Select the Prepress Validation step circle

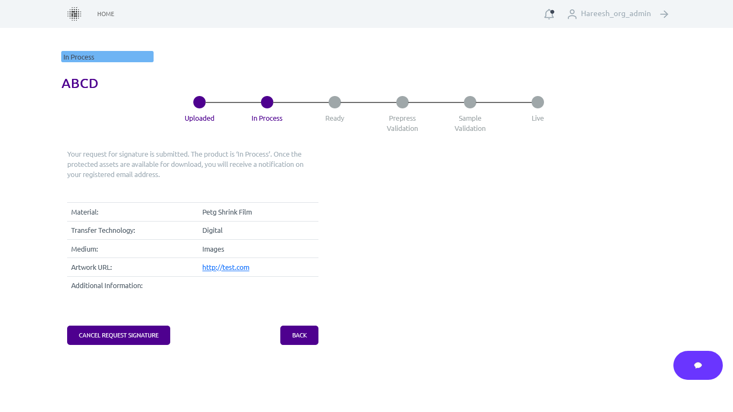[402, 102]
